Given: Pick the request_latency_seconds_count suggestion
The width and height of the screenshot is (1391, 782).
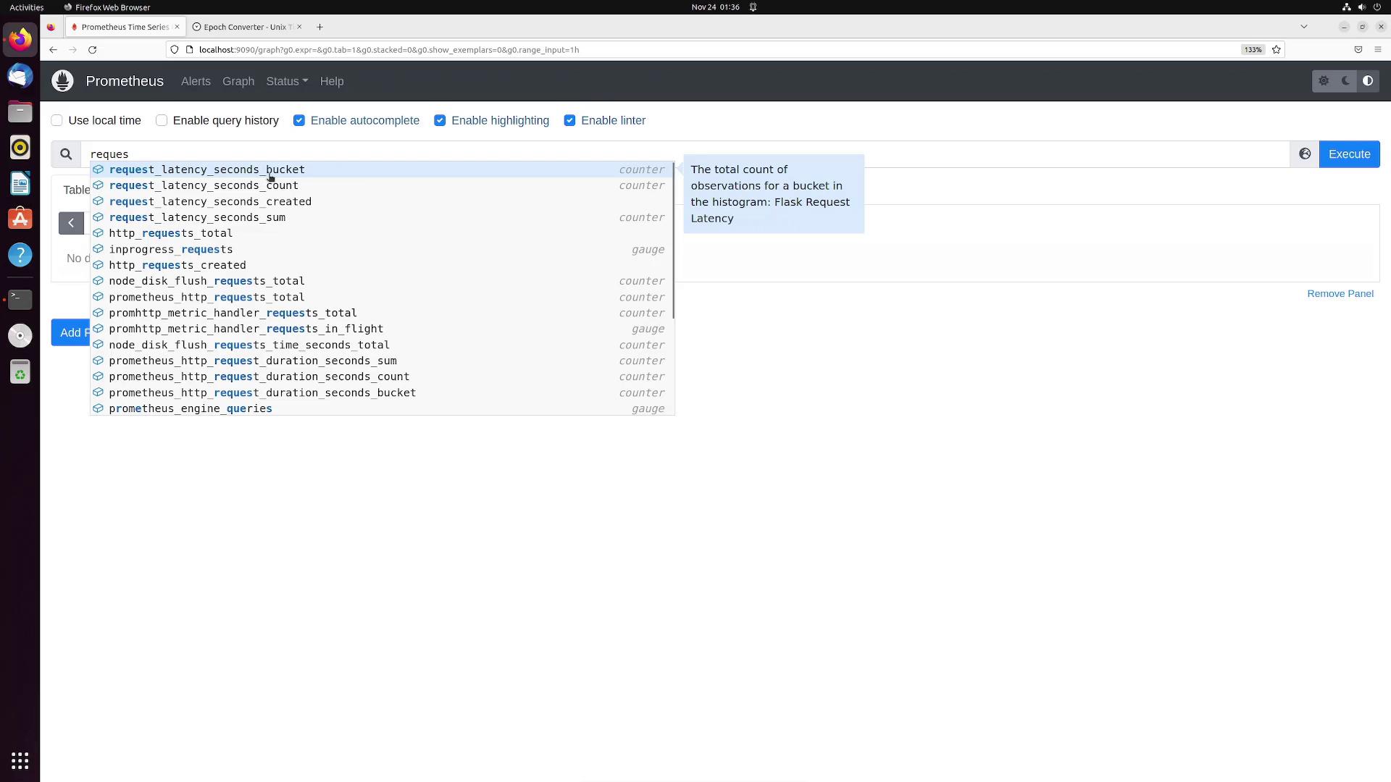Looking at the screenshot, I should pyautogui.click(x=204, y=185).
